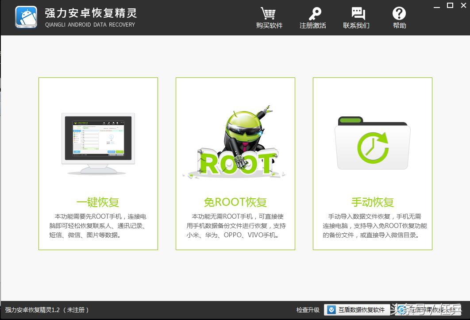Click the Android mascot logo in the title bar

[x=26, y=18]
